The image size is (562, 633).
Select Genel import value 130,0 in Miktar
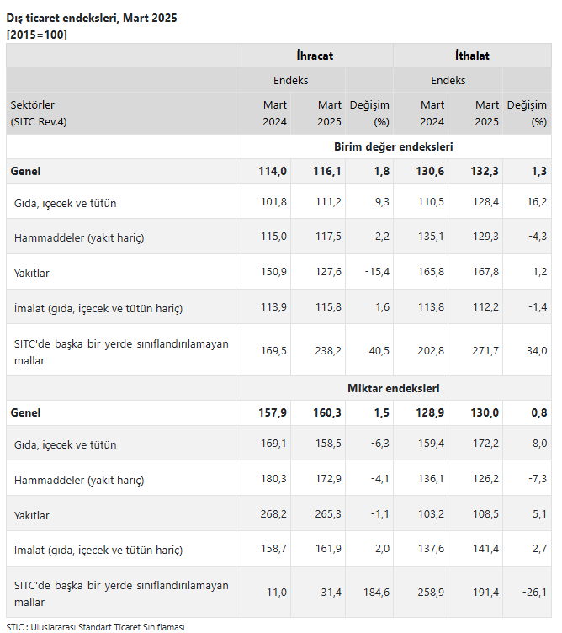click(485, 412)
